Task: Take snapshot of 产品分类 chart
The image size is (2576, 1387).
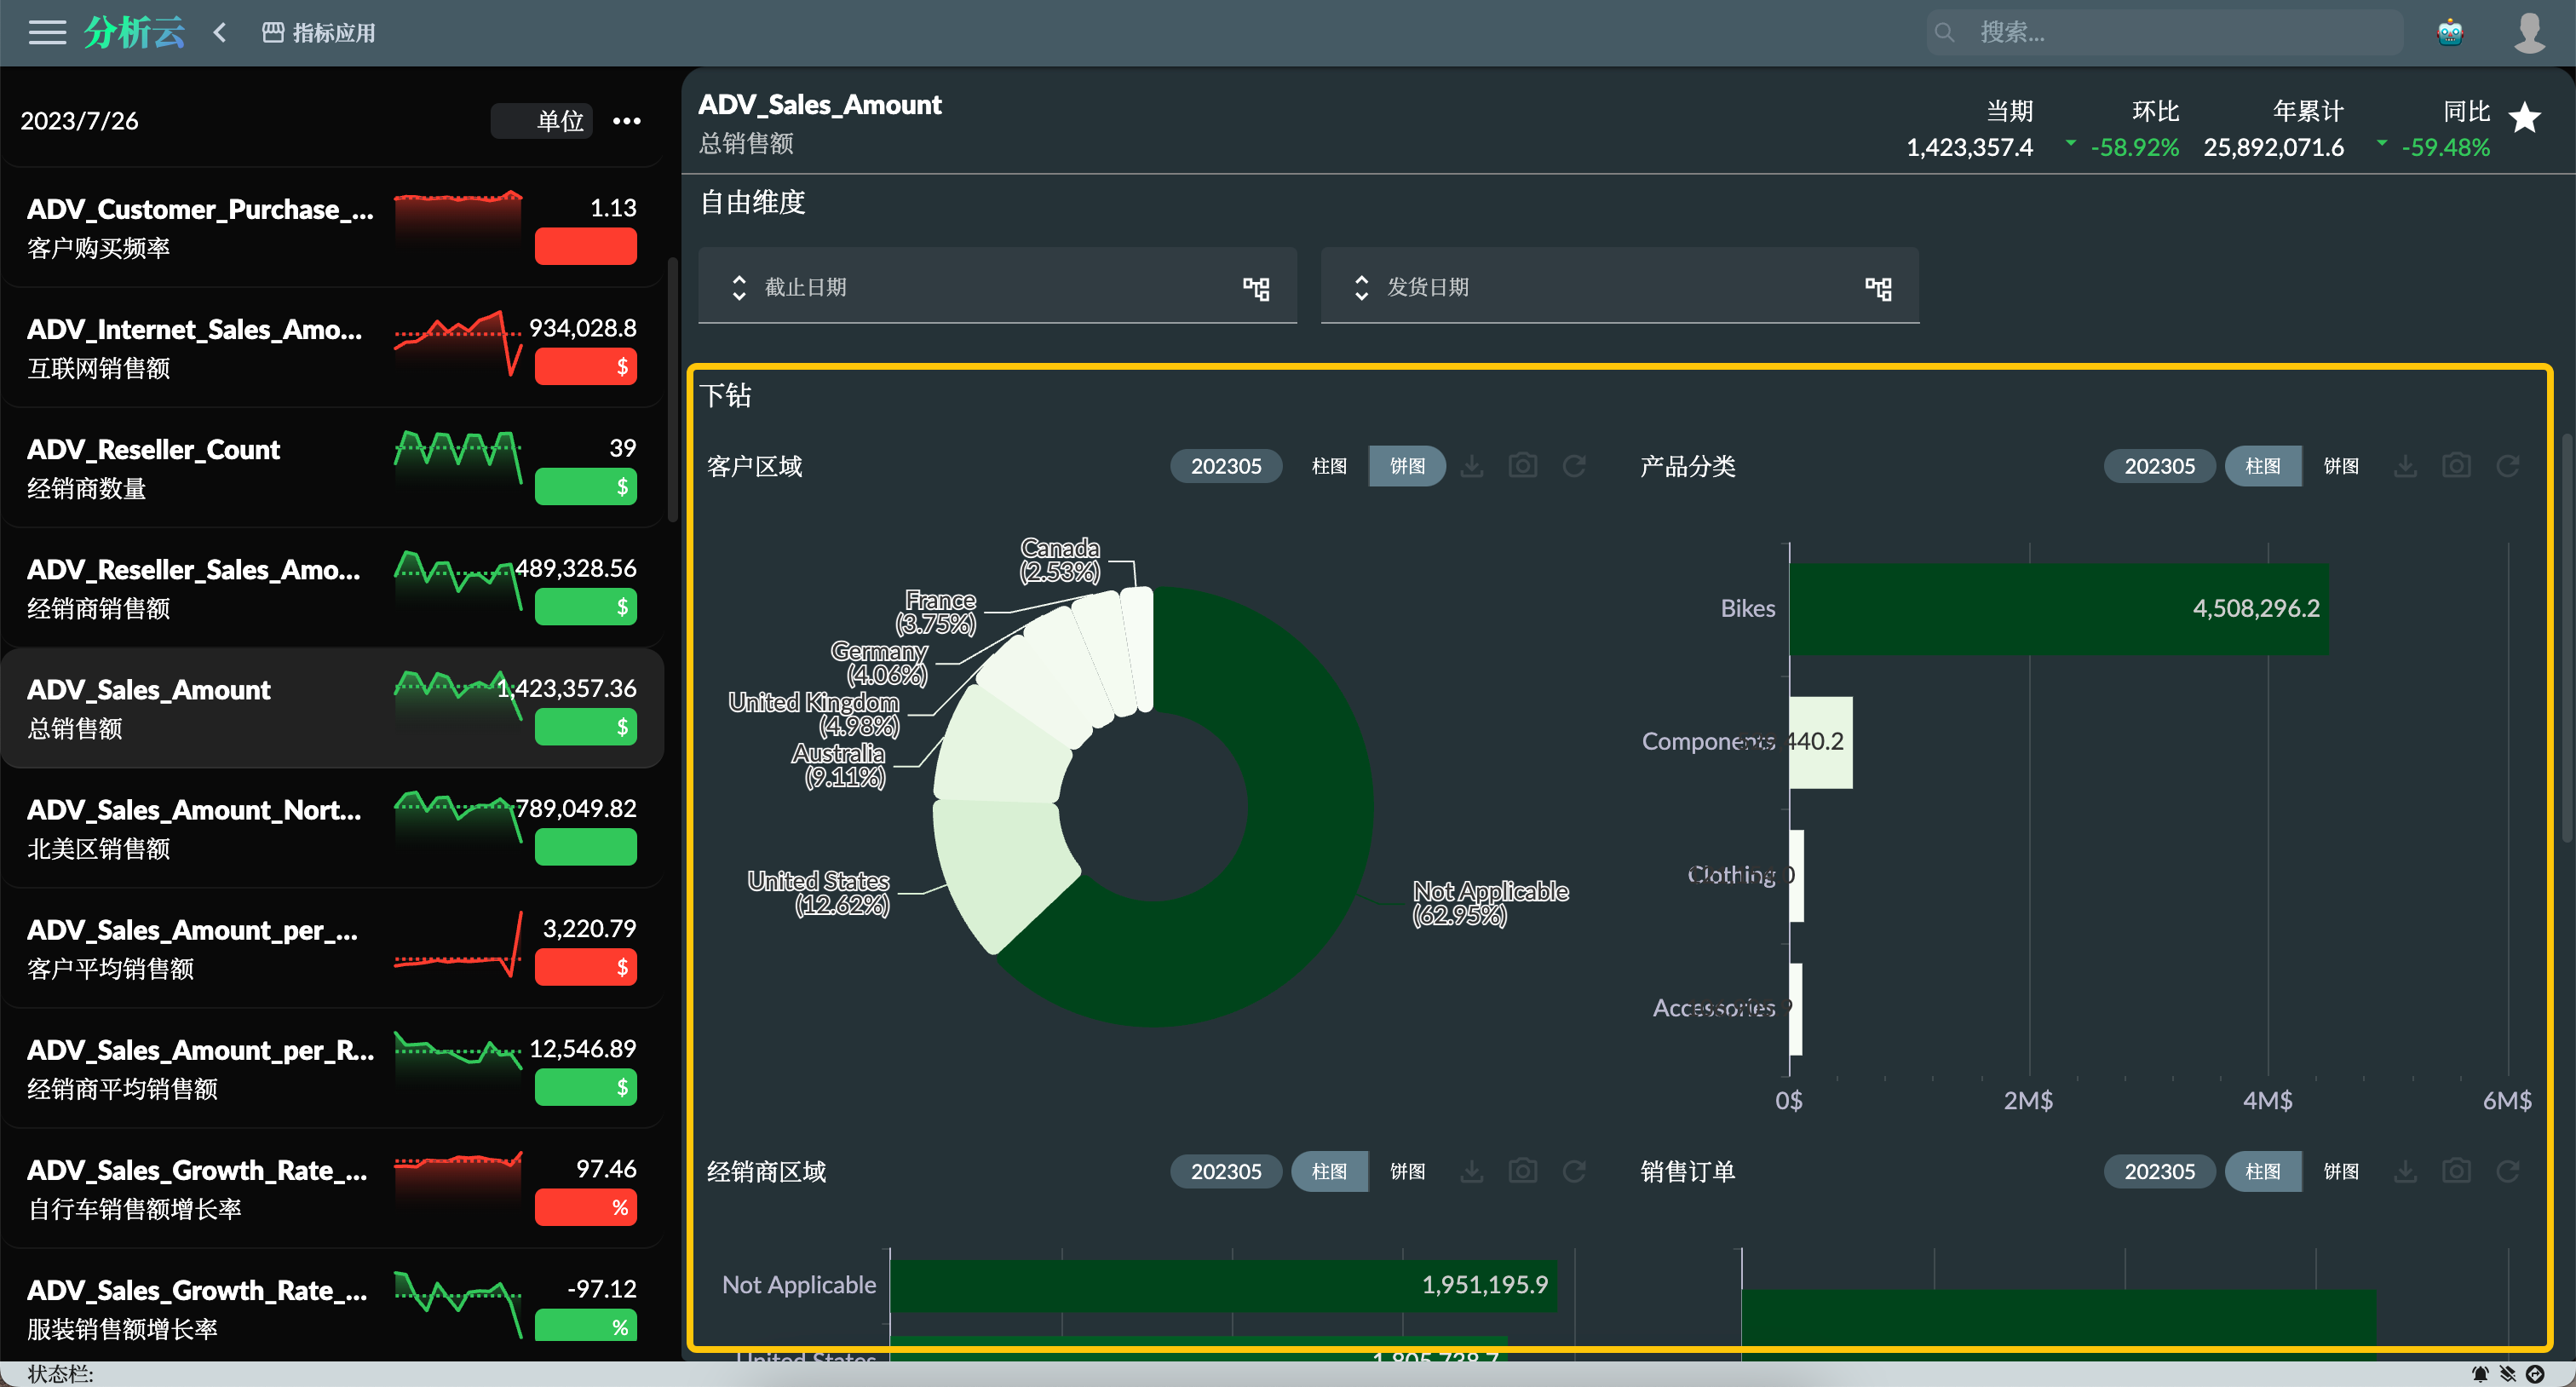Action: point(2456,466)
